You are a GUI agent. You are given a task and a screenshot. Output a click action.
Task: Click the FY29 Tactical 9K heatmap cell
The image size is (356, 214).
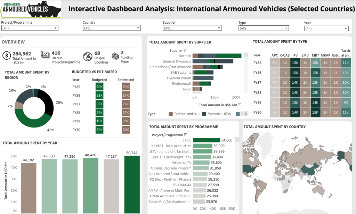pyautogui.click(x=346, y=102)
